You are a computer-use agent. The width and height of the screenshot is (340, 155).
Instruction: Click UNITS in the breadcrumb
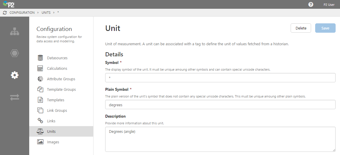[x=46, y=13]
